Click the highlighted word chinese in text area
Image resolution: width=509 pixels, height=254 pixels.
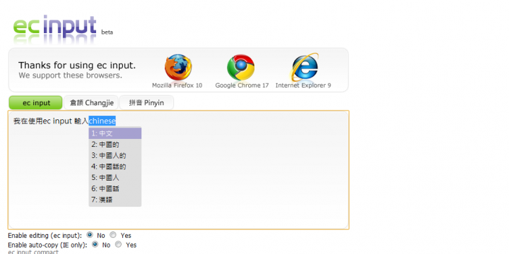click(x=103, y=121)
